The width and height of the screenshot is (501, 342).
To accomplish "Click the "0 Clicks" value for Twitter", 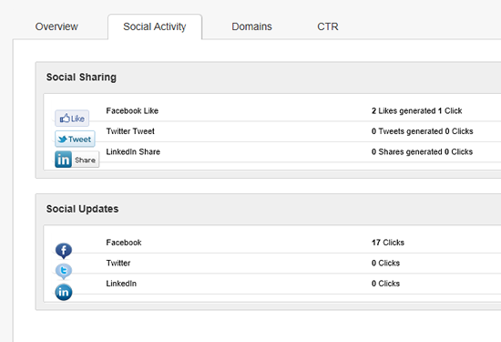I will point(385,263).
